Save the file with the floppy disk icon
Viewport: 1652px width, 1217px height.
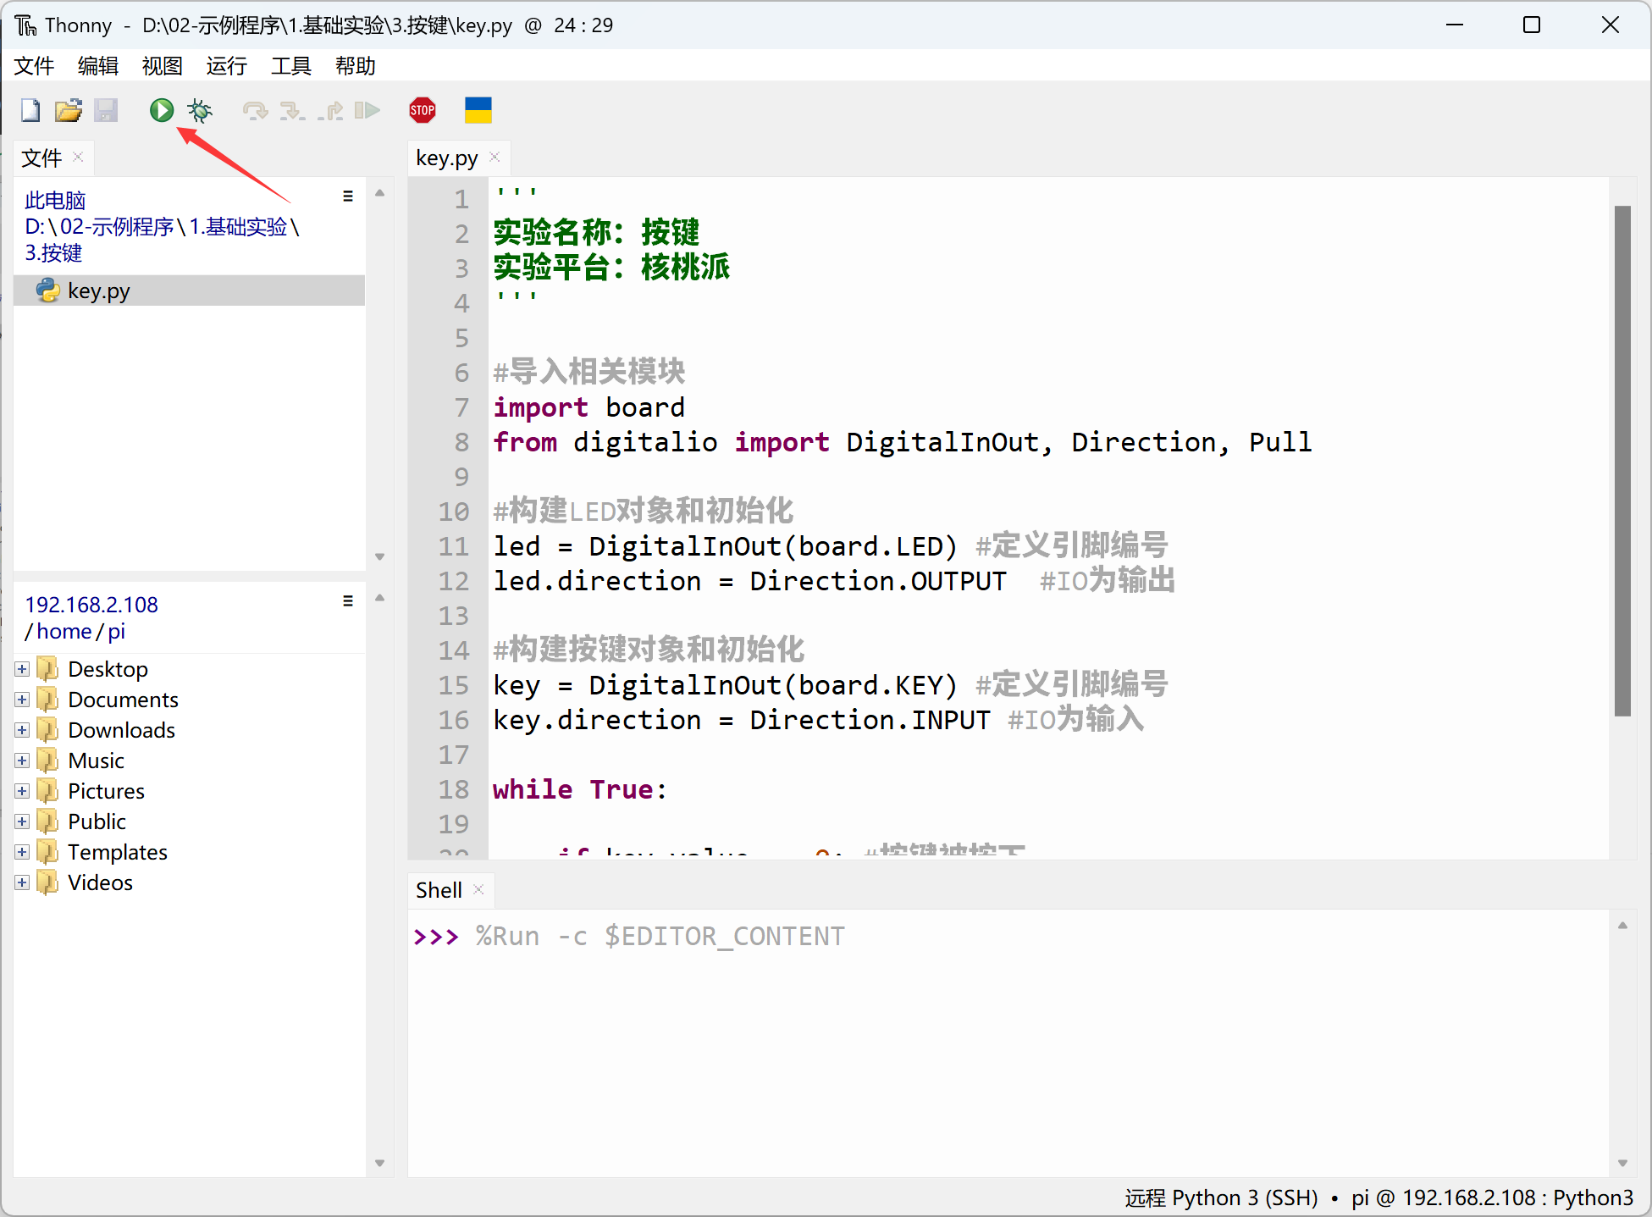106,110
